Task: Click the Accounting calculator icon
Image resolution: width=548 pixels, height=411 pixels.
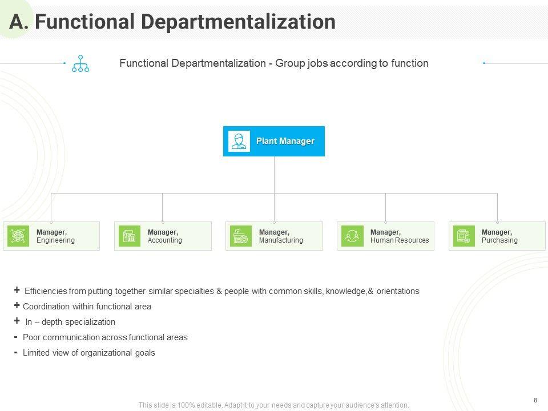Action: tap(130, 236)
